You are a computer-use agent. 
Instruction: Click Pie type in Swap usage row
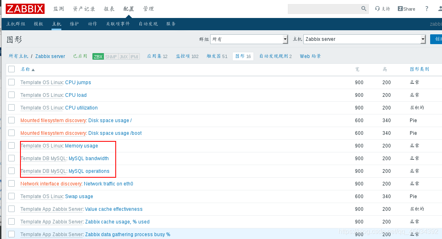pyautogui.click(x=413, y=197)
